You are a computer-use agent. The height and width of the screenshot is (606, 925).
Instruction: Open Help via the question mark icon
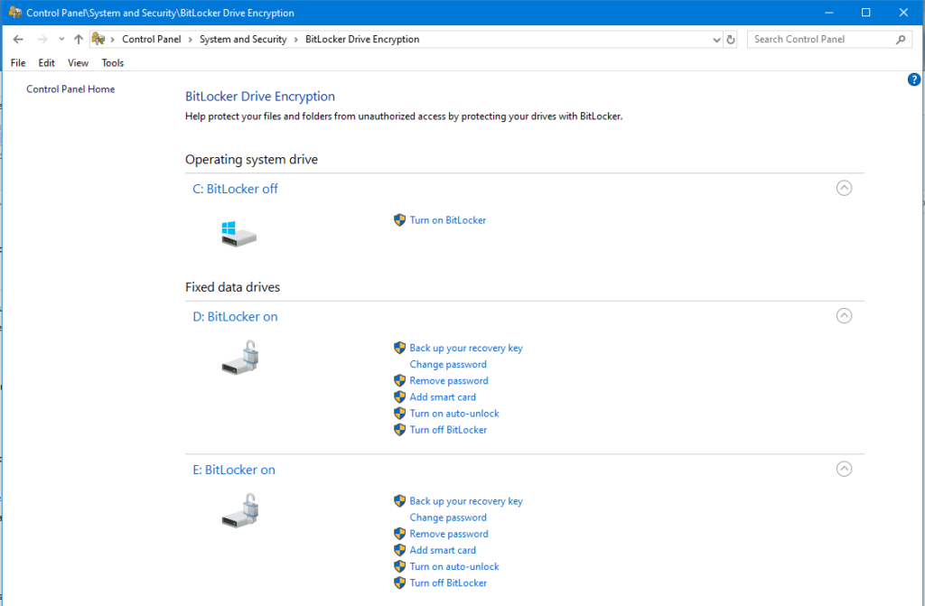coord(913,79)
